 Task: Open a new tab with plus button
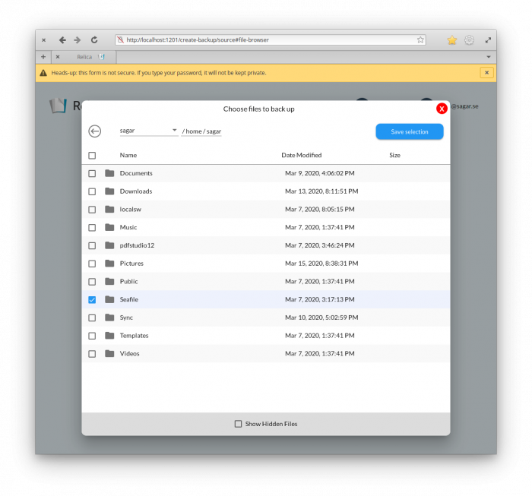tap(43, 57)
